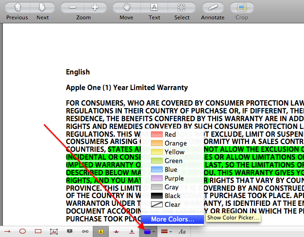
Task: Pick the arrow annotation tool
Action: (x=7, y=231)
